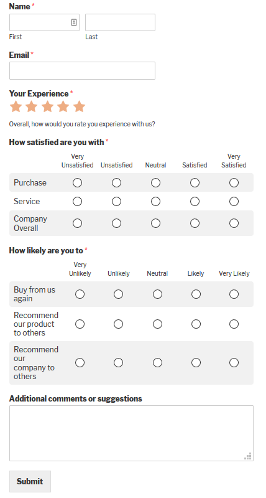Click the first star rating icon

click(16, 106)
